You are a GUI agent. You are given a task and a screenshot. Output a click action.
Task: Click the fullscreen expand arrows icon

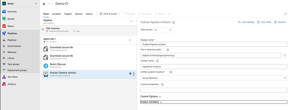point(285,14)
